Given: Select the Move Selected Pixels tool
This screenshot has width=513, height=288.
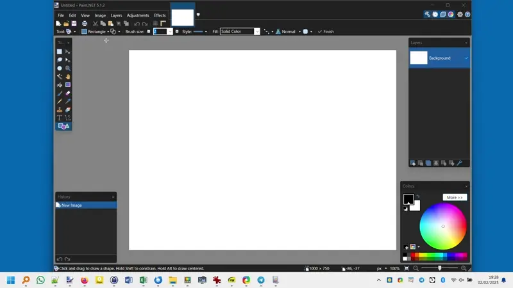Looking at the screenshot, I should (x=68, y=52).
